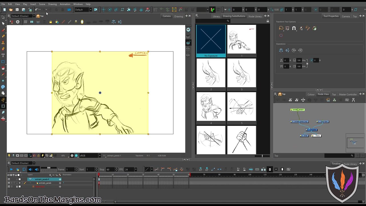Image resolution: width=366 pixels, height=206 pixels.
Task: Toggle the lock on the red bottom layer
Action: coord(17,187)
